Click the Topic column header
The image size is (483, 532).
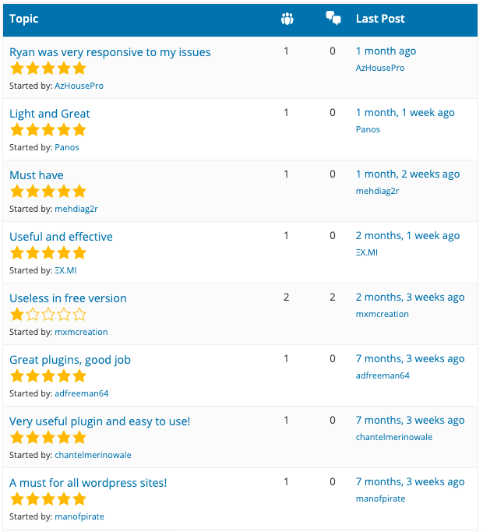(x=23, y=19)
